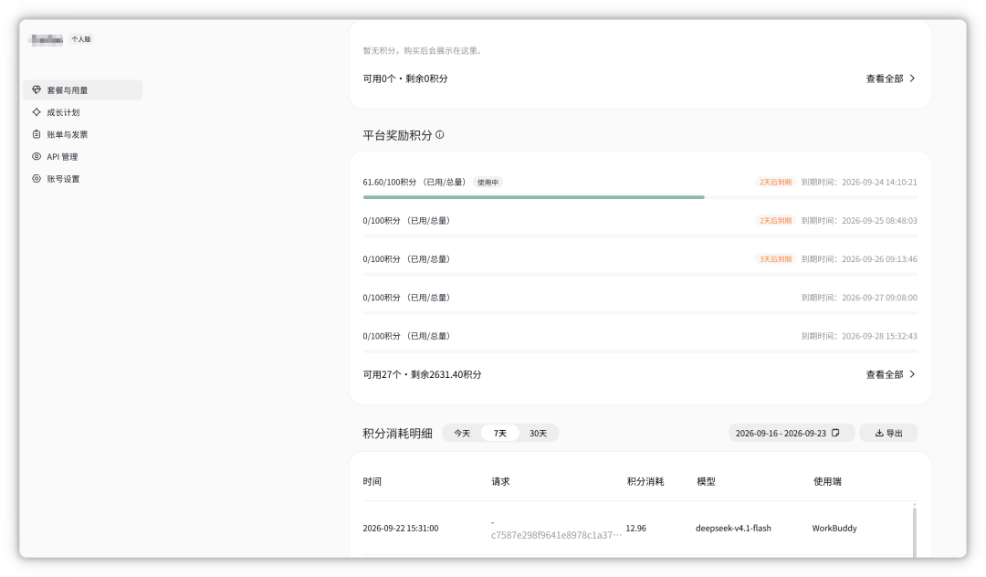This screenshot has height=577, width=986.
Task: Click the gear icon beside 账号设置
Action: pyautogui.click(x=37, y=179)
